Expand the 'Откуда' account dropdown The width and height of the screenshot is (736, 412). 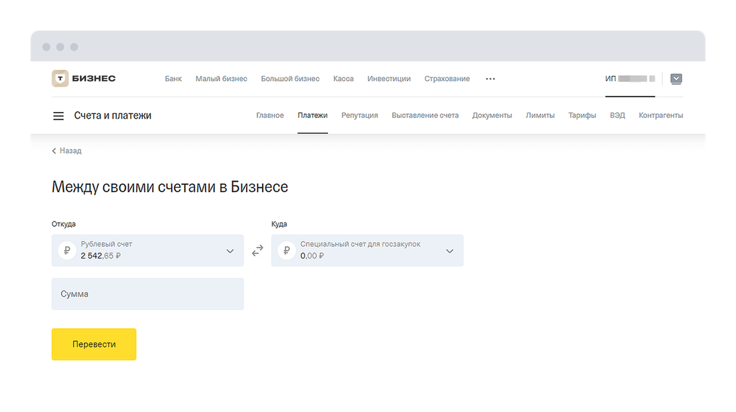[x=230, y=251]
